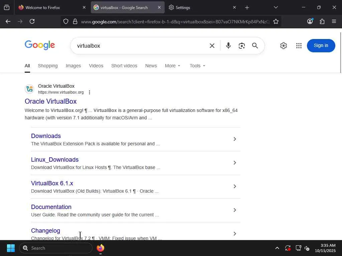Switch to Settings tab
The width and height of the screenshot is (342, 256).
pyautogui.click(x=202, y=8)
